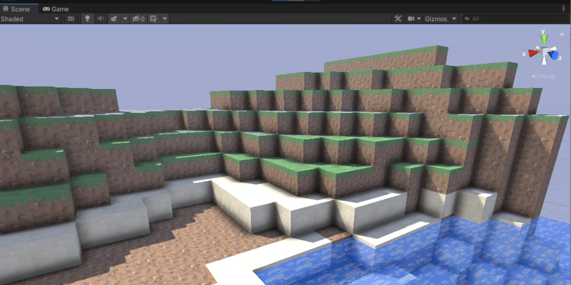The width and height of the screenshot is (571, 285).
Task: Open search filter magnifier icon
Action: pyautogui.click(x=468, y=19)
